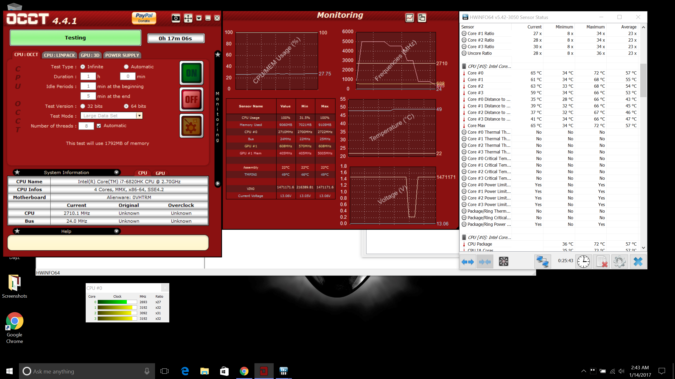
Task: Click HWiNFO vertical scrollbar thumb
Action: pos(643,80)
